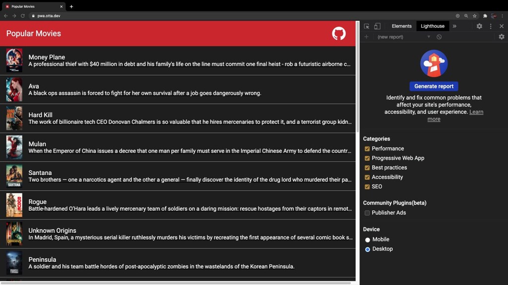Click the Hard Kill poster thumbnail
Viewport: 508px width, 285px height.
click(14, 118)
